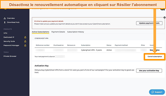Screen dimensions: 166x96
Task: Click the CYBERGHOST VPN section label
Action: point(41,38)
